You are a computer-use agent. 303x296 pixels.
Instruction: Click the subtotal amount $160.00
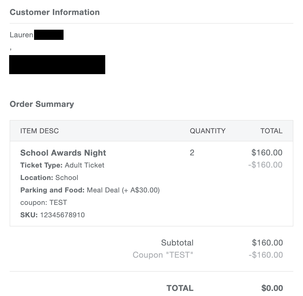(267, 243)
